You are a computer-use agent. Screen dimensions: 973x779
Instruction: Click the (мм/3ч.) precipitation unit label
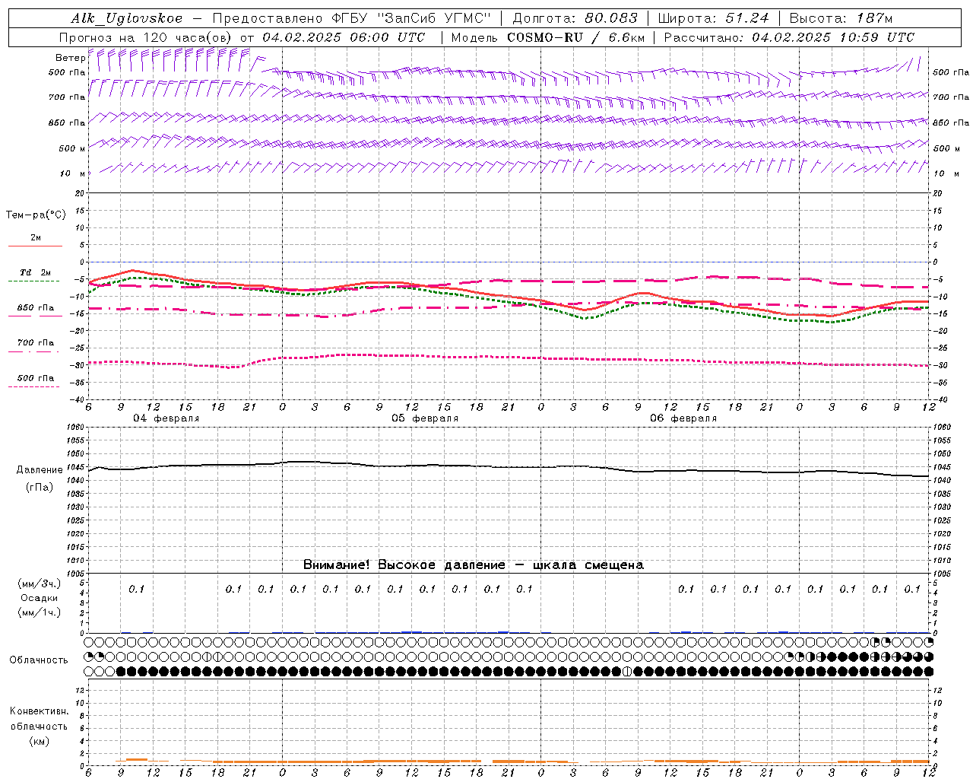pyautogui.click(x=39, y=583)
